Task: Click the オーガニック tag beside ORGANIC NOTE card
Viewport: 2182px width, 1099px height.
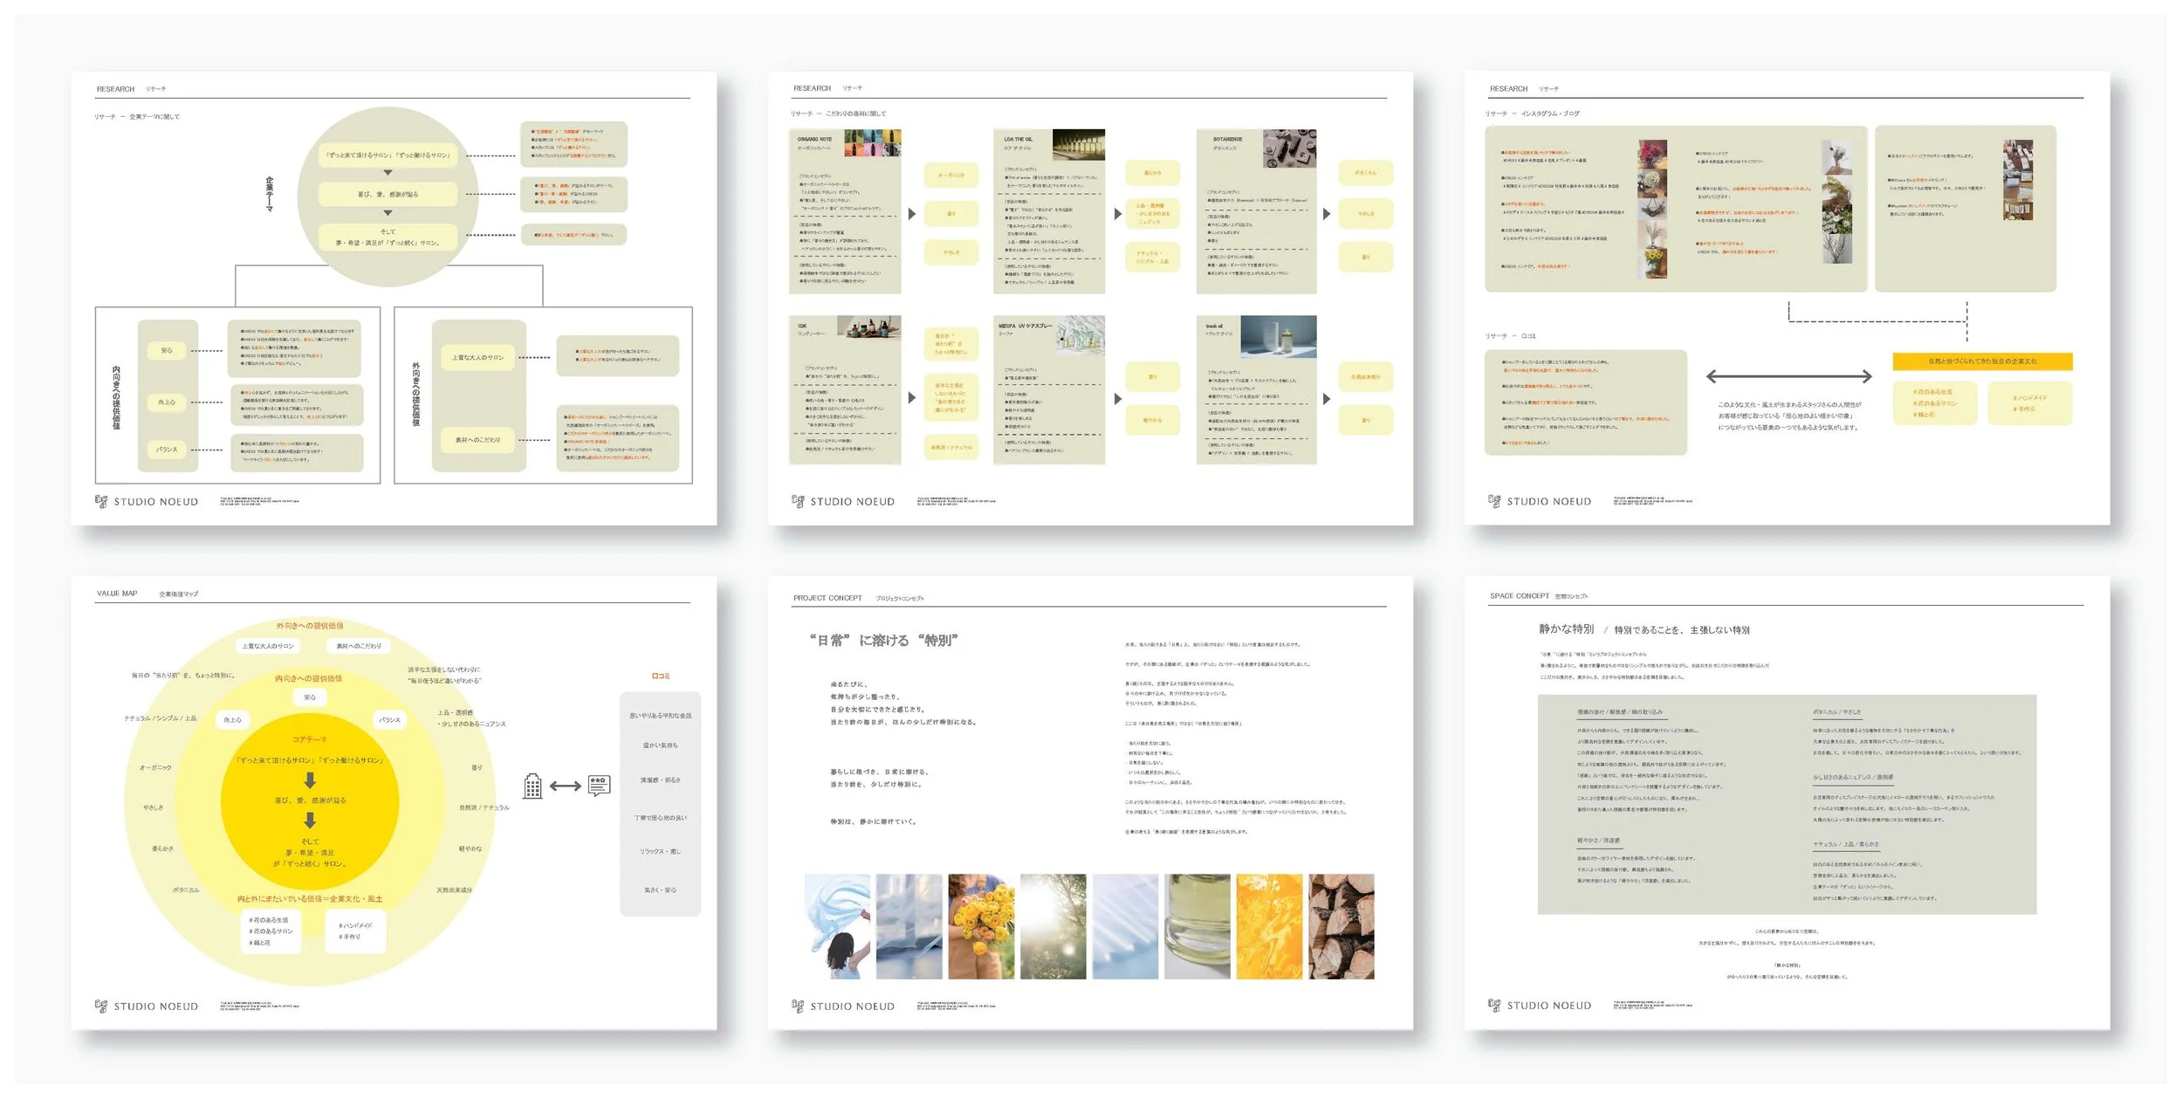Action: tap(951, 175)
